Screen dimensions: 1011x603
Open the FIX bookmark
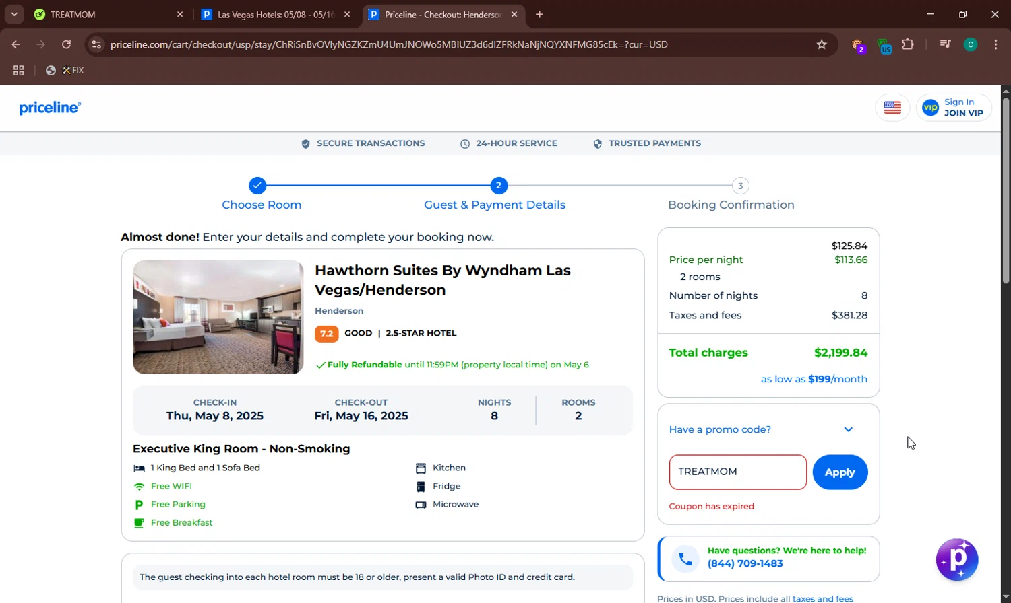coord(65,70)
